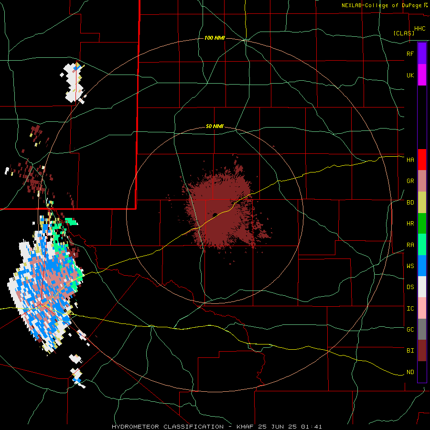Click the HA red legend swatch
Screen dimensions: 430x430
(x=422, y=160)
